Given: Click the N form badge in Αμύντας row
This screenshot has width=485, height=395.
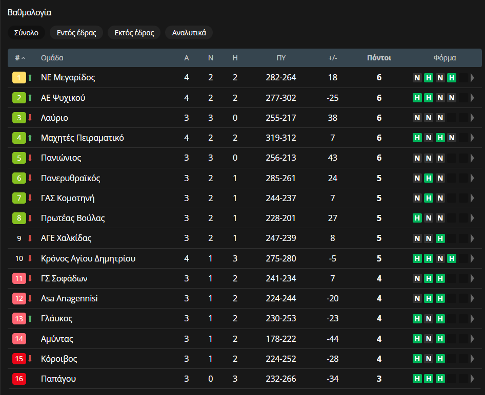Looking at the screenshot, I should pyautogui.click(x=429, y=339).
